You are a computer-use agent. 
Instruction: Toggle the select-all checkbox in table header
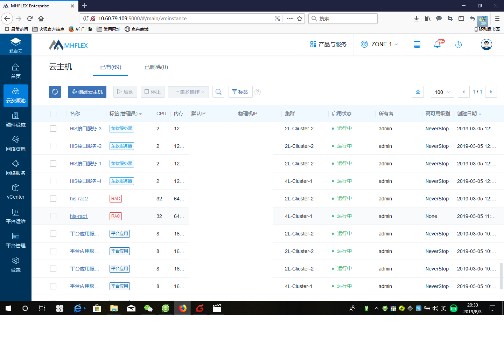tap(53, 114)
